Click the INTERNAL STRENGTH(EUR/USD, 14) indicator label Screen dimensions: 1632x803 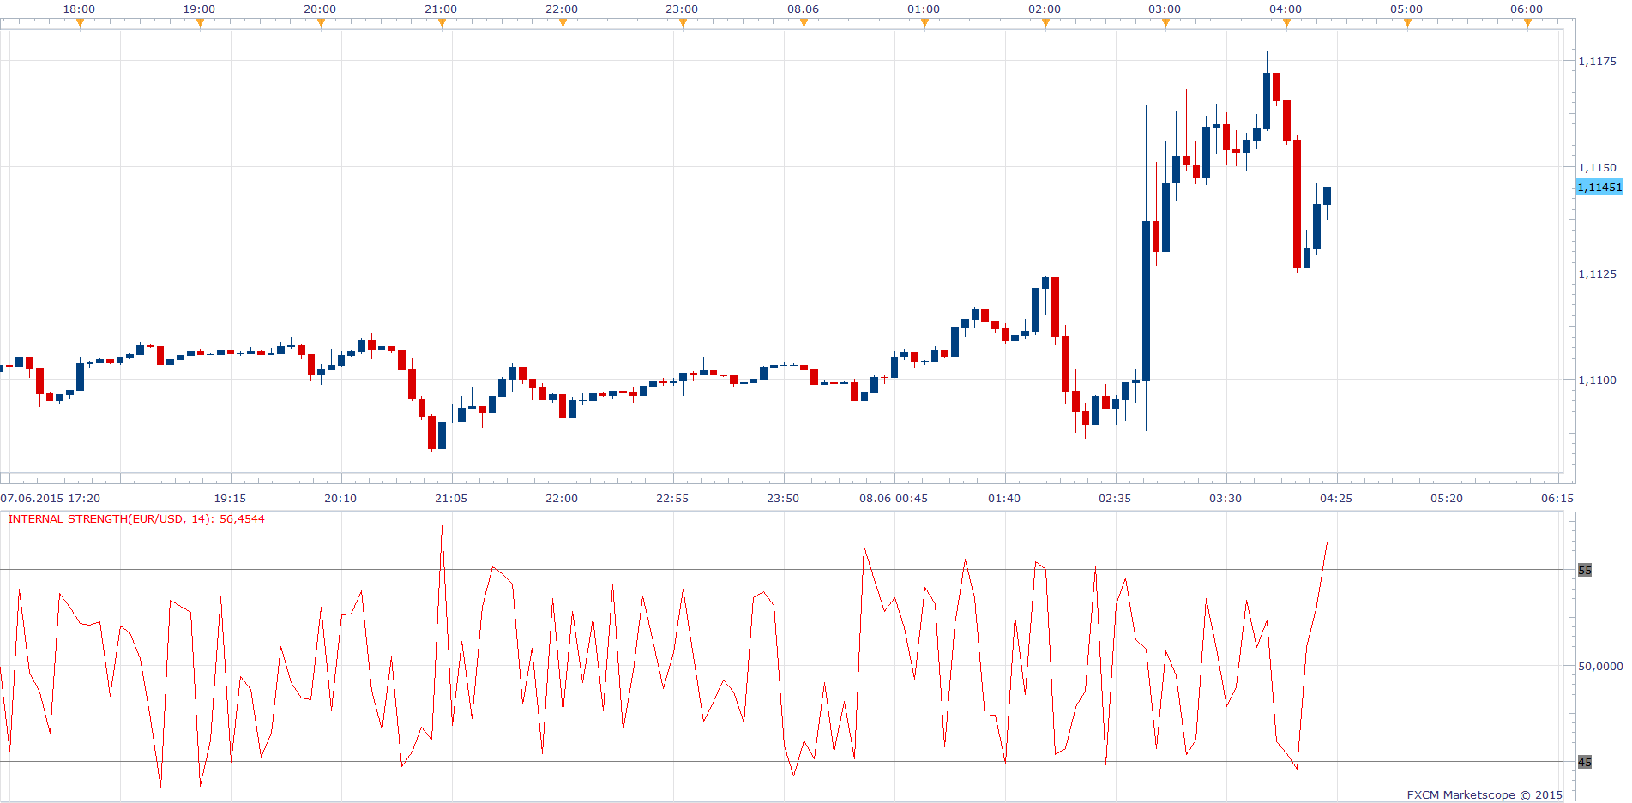tap(136, 519)
